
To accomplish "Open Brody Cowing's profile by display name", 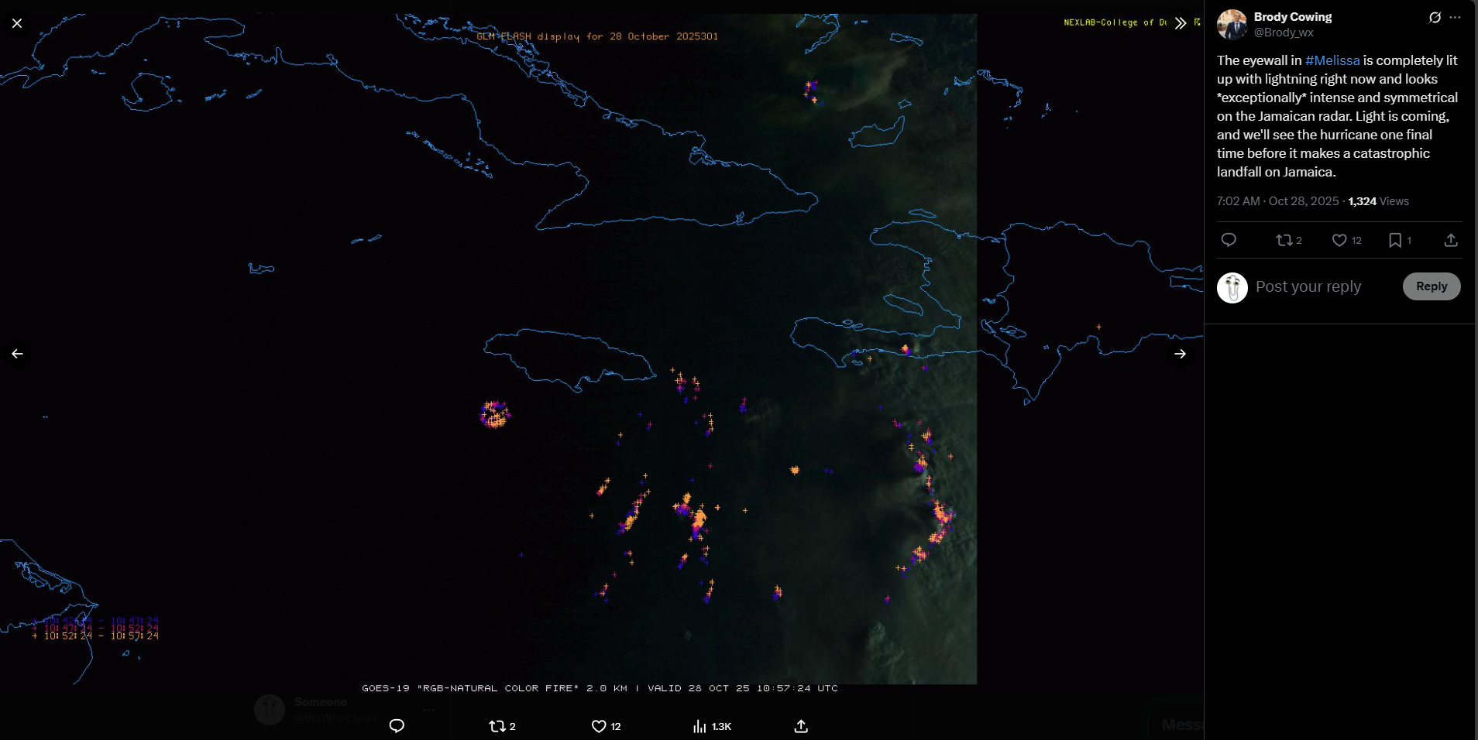I will [1293, 17].
